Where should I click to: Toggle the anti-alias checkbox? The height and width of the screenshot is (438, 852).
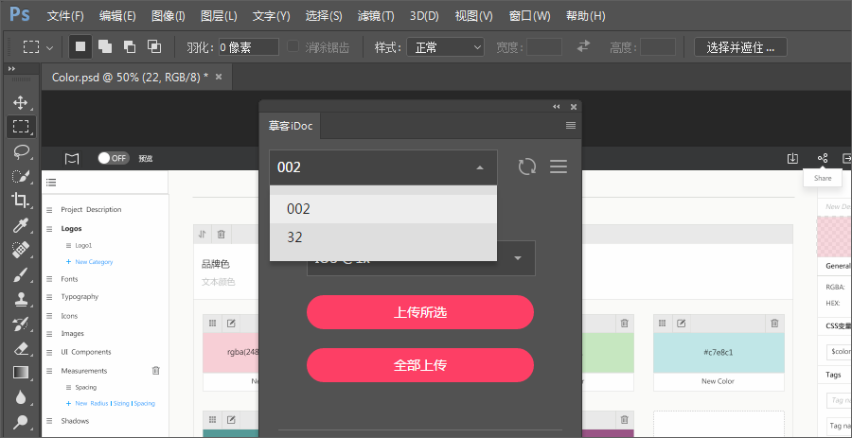[293, 46]
